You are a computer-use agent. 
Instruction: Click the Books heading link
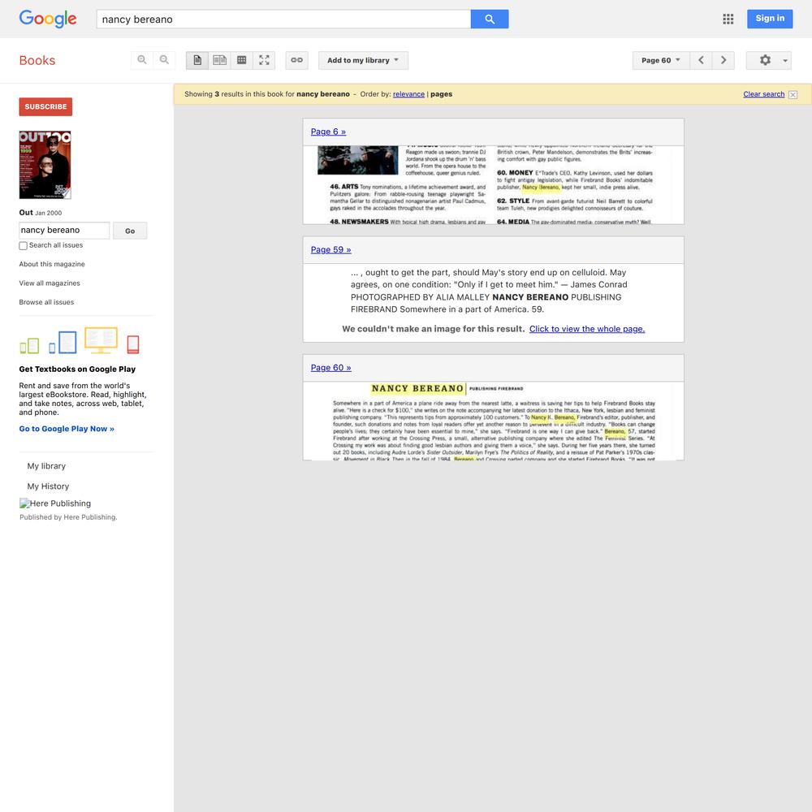click(x=37, y=60)
